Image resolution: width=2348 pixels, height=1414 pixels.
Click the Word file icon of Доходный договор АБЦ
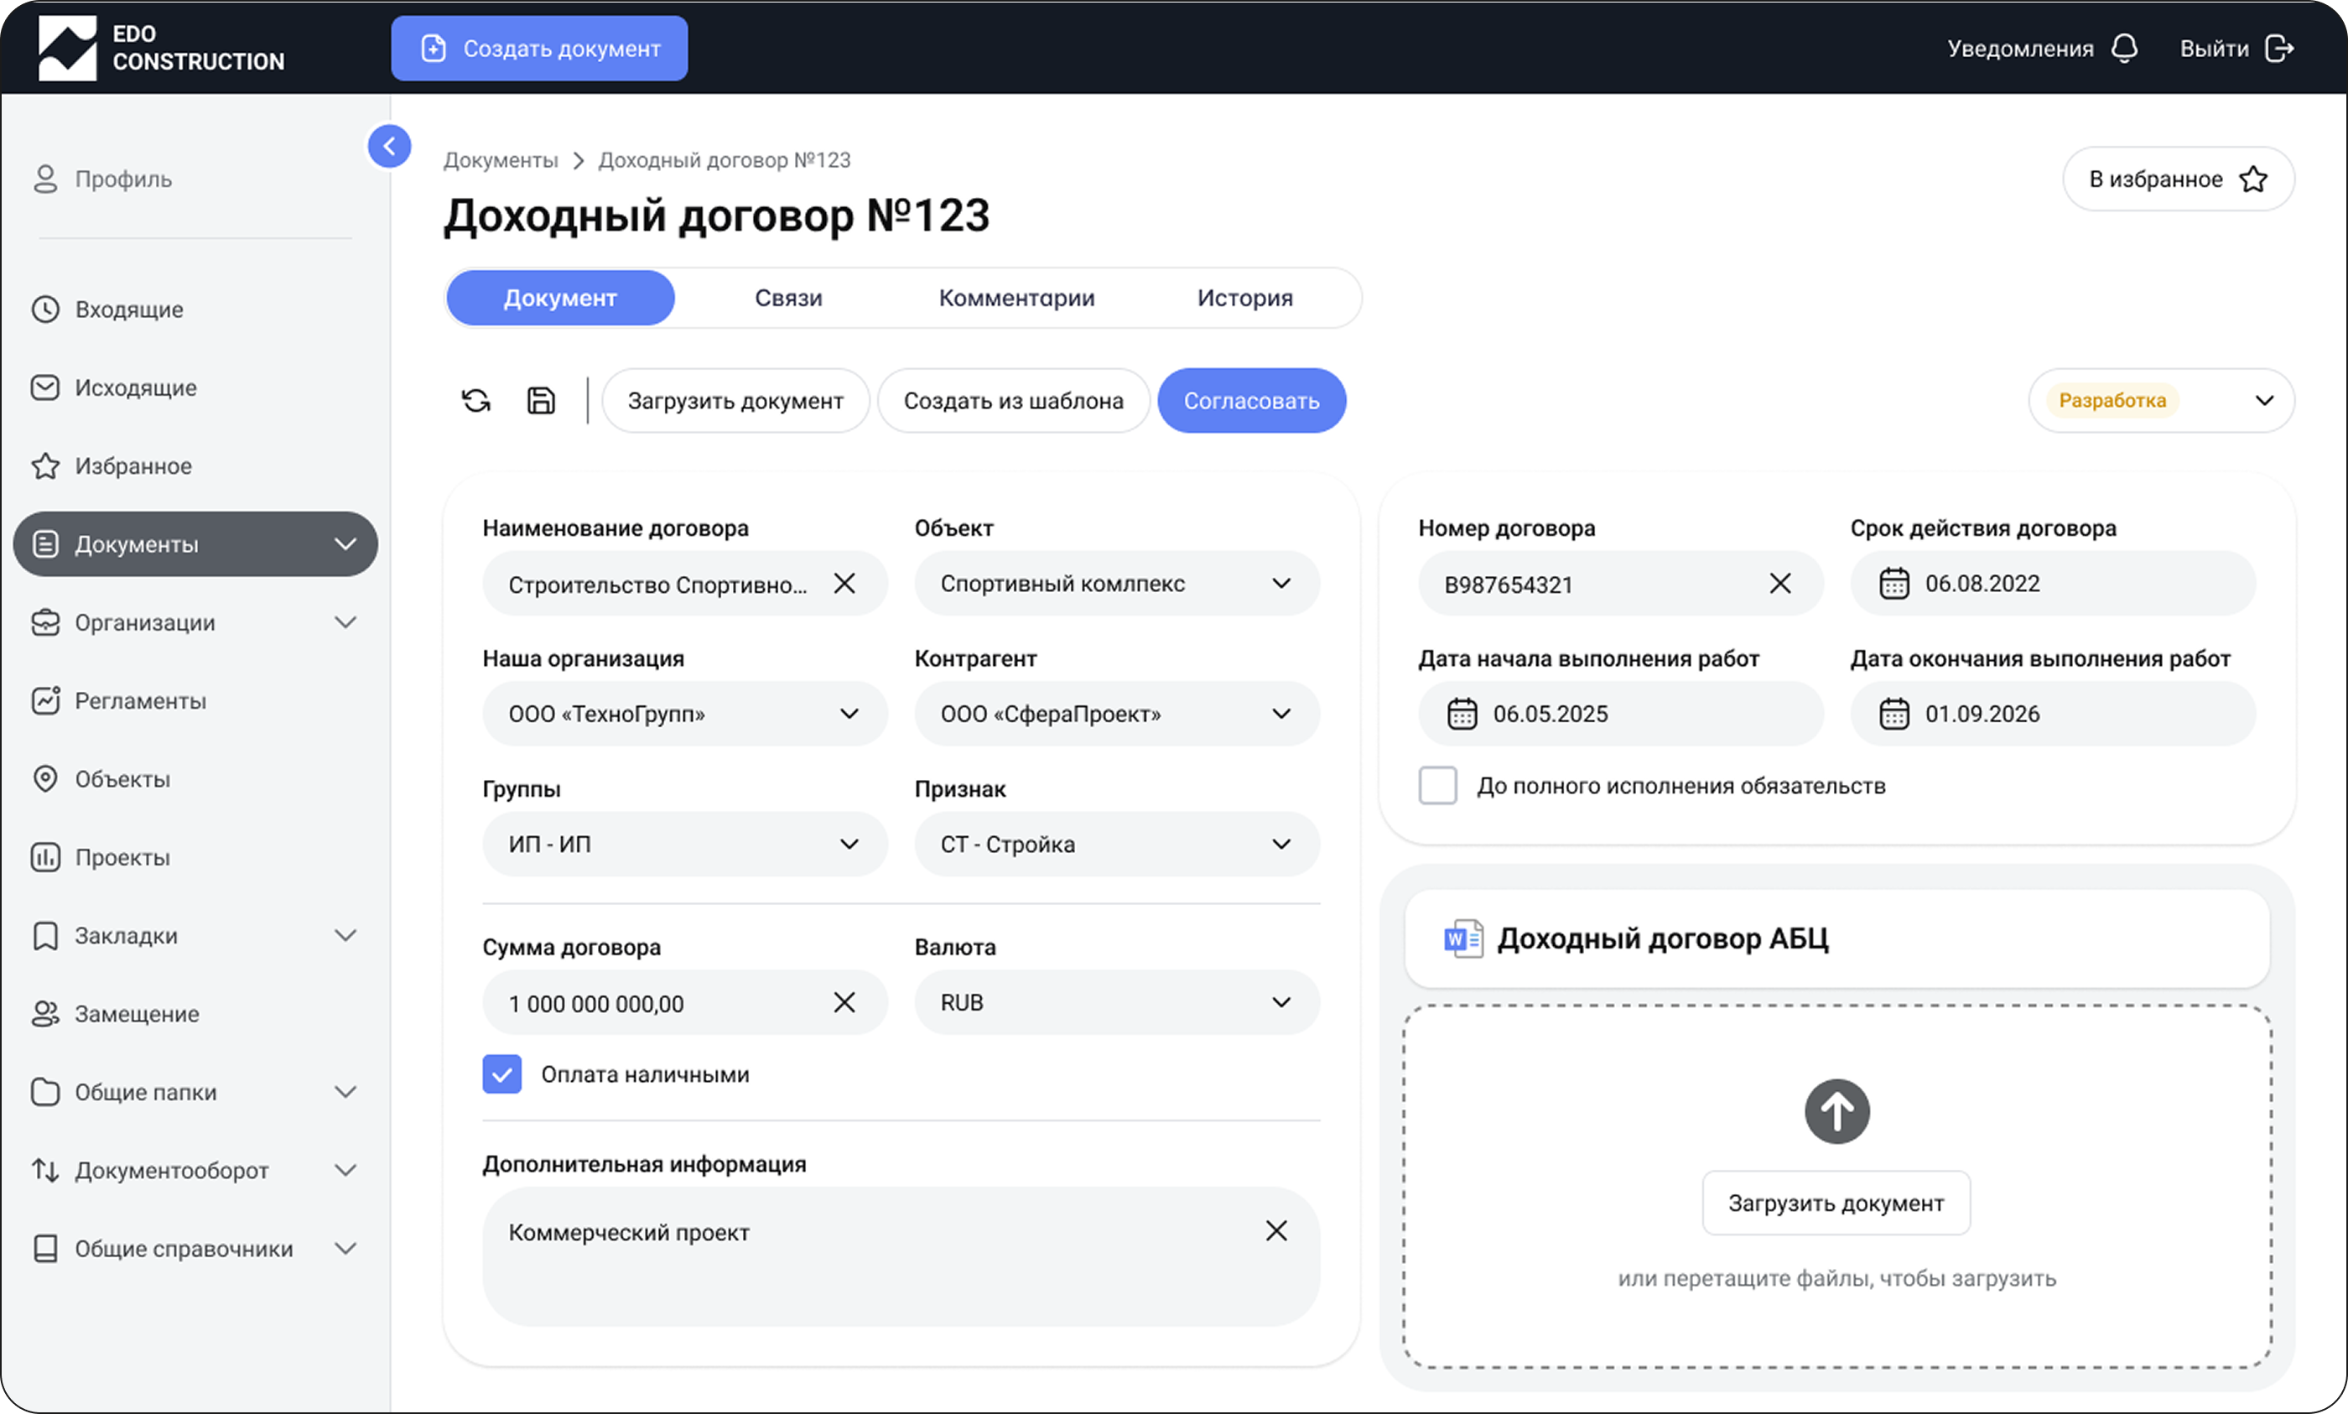[1462, 938]
